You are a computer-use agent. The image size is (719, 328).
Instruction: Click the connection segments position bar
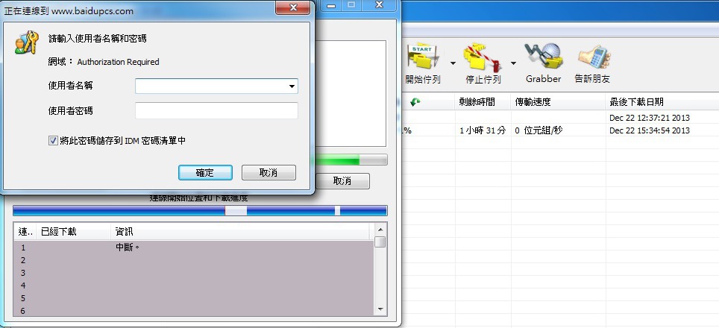[x=200, y=211]
